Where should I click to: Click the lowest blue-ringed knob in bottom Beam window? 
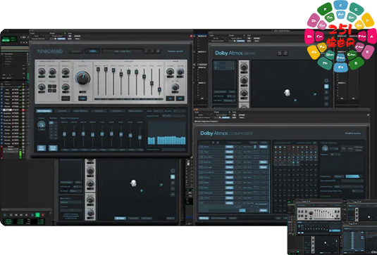90,212
